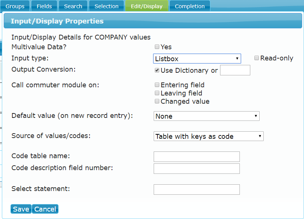
Task: Open the Source of values/codes dropdown
Action: click(x=209, y=136)
